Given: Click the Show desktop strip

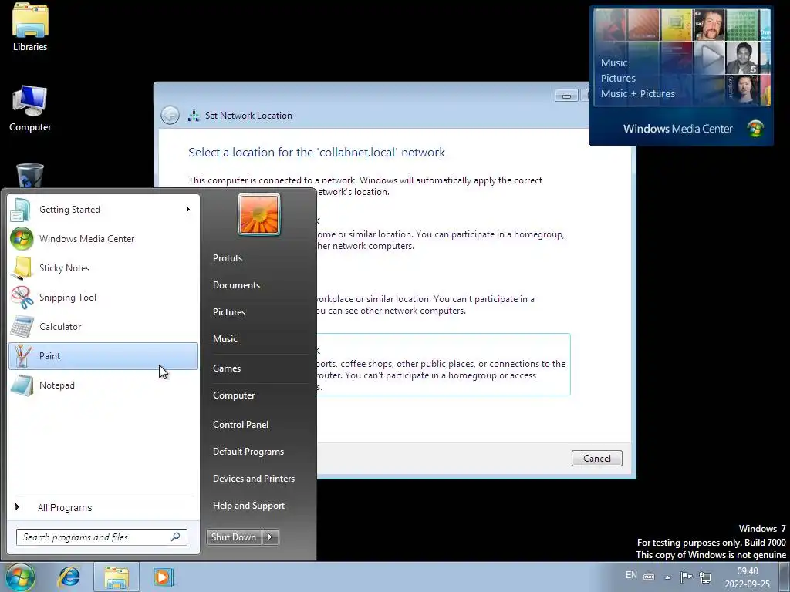Looking at the screenshot, I should [x=785, y=577].
